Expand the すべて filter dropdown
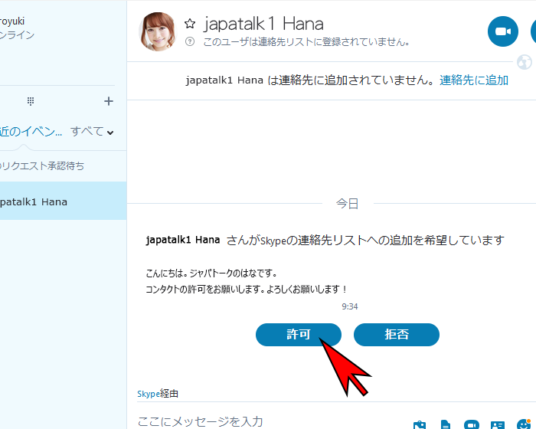536x429 pixels. click(x=92, y=132)
